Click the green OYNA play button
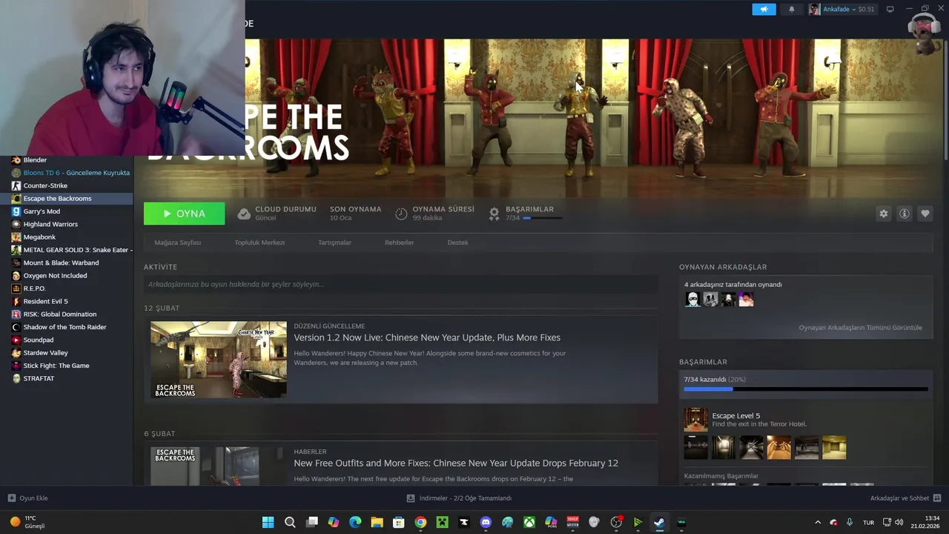 pyautogui.click(x=184, y=214)
